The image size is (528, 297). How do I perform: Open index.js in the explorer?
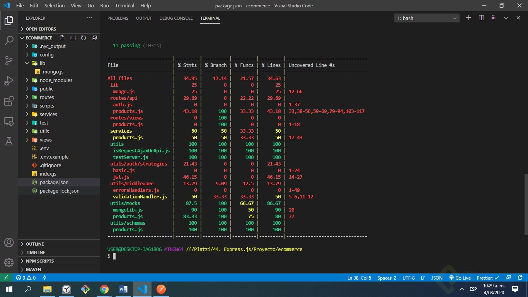click(48, 174)
